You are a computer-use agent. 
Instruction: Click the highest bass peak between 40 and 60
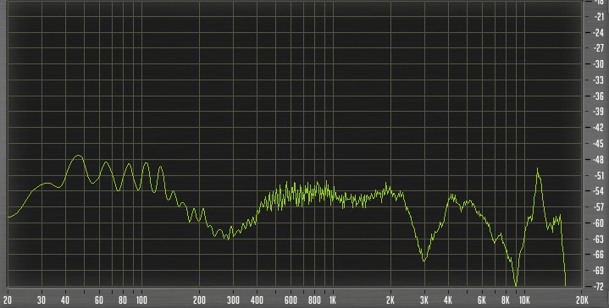click(79, 156)
